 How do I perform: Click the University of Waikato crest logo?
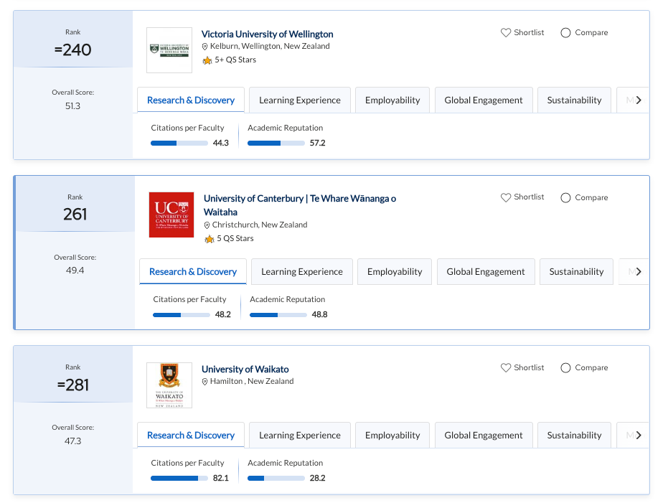click(x=169, y=385)
